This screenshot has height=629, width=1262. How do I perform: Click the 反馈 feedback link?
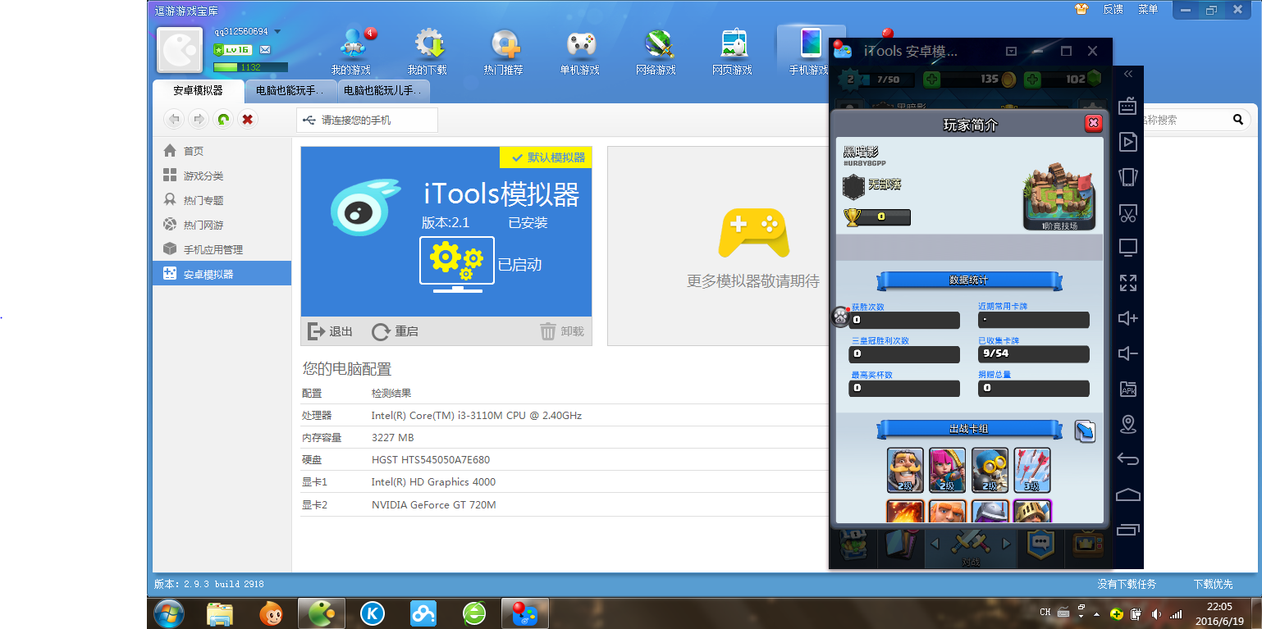1113,9
